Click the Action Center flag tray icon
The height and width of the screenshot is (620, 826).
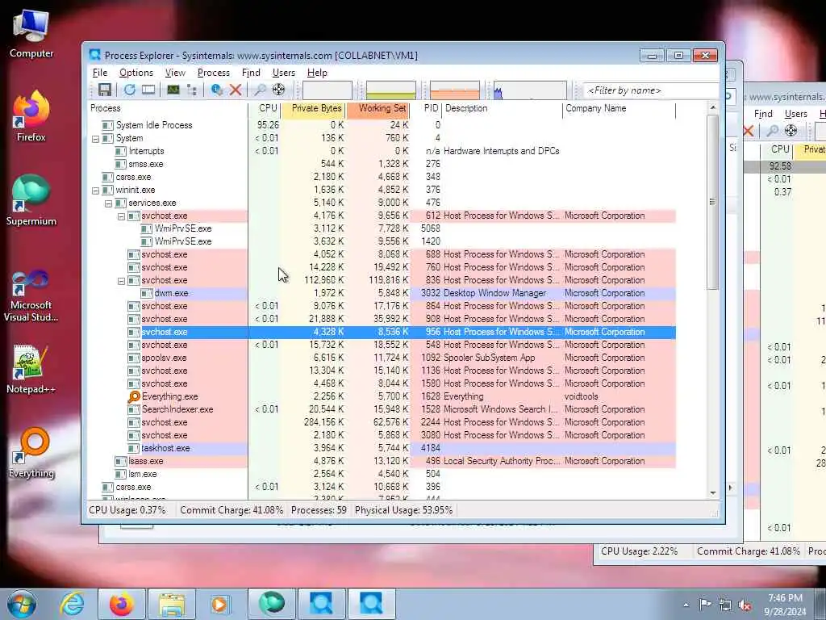pyautogui.click(x=705, y=604)
